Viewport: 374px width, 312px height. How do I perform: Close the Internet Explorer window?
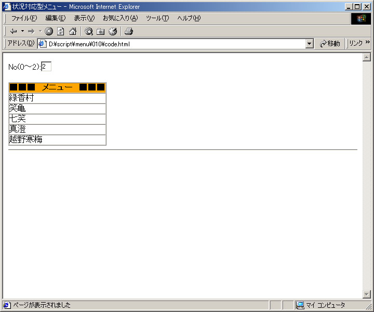(x=367, y=7)
